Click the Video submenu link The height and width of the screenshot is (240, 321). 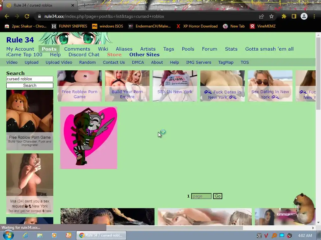(12, 62)
